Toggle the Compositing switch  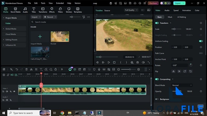click(x=157, y=79)
